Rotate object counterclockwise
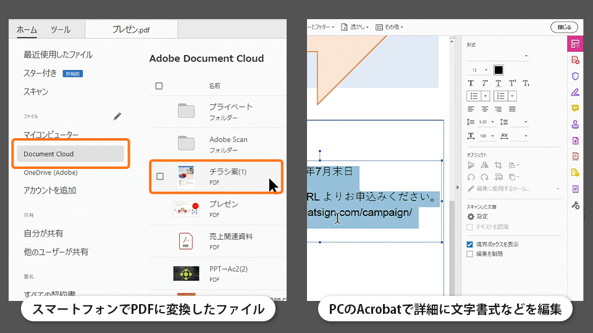 (x=471, y=177)
